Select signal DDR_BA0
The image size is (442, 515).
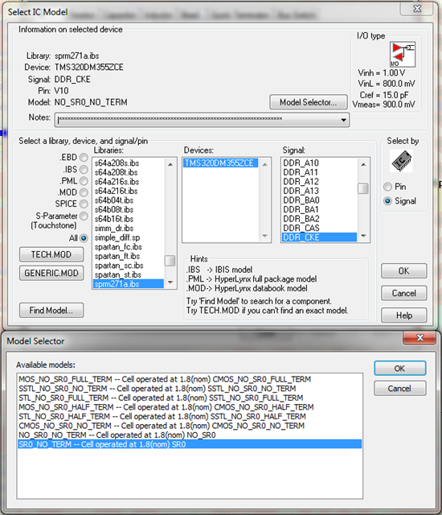tap(319, 200)
